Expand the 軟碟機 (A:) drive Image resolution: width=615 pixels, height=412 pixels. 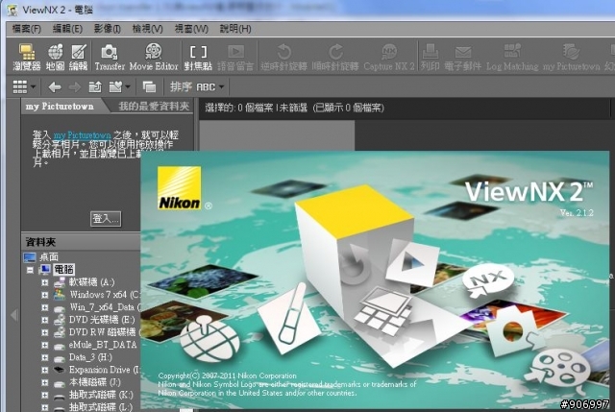(x=45, y=282)
